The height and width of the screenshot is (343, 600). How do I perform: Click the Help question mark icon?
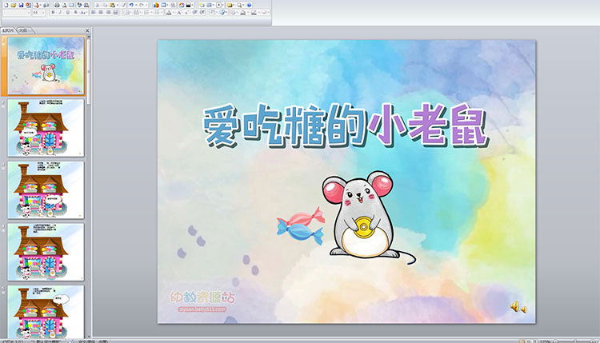coord(250,5)
